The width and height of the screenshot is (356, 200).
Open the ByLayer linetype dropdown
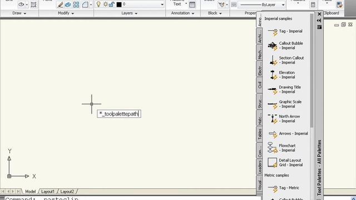pyautogui.click(x=283, y=5)
